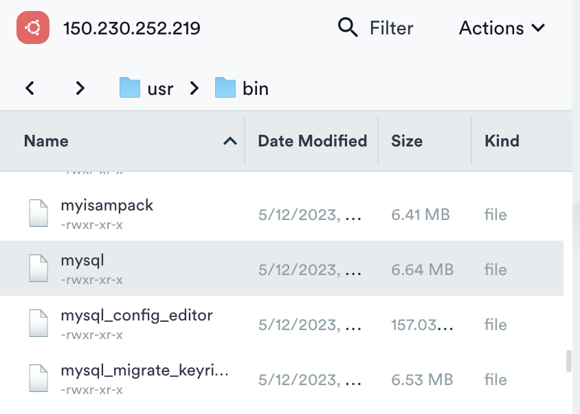
Task: Click the permissions text under myisampack
Action: (91, 225)
